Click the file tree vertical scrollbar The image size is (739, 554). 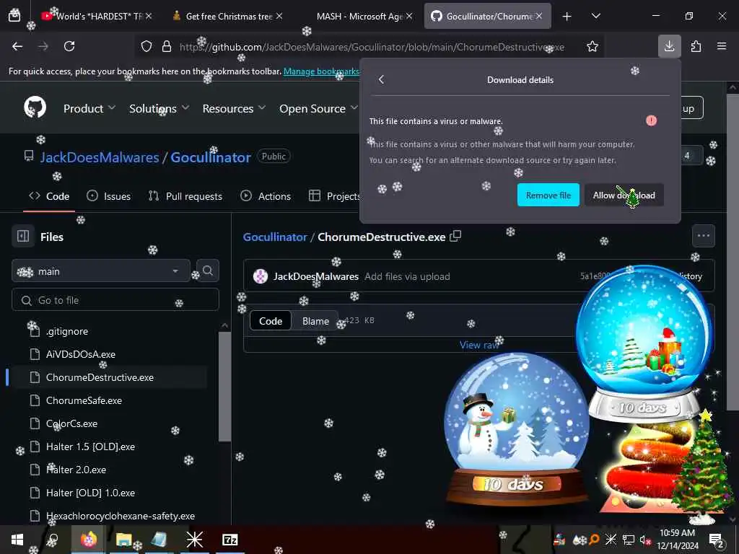[x=225, y=387]
